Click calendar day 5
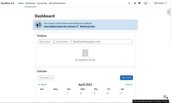 121,93
